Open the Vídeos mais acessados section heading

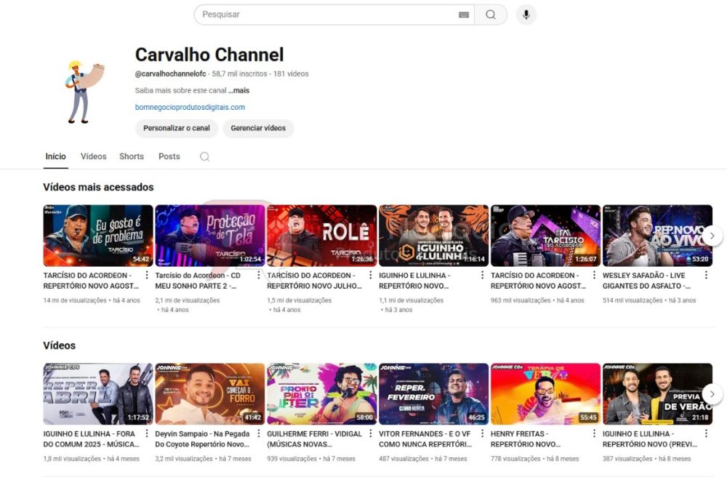point(98,188)
